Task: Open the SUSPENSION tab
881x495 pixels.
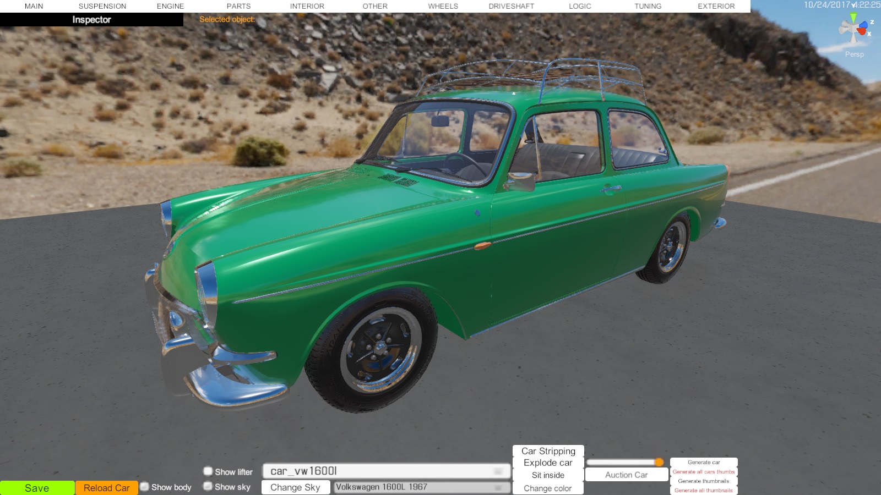Action: pos(102,6)
